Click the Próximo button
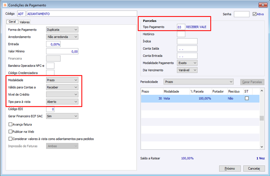270x176 pixels. (230, 168)
